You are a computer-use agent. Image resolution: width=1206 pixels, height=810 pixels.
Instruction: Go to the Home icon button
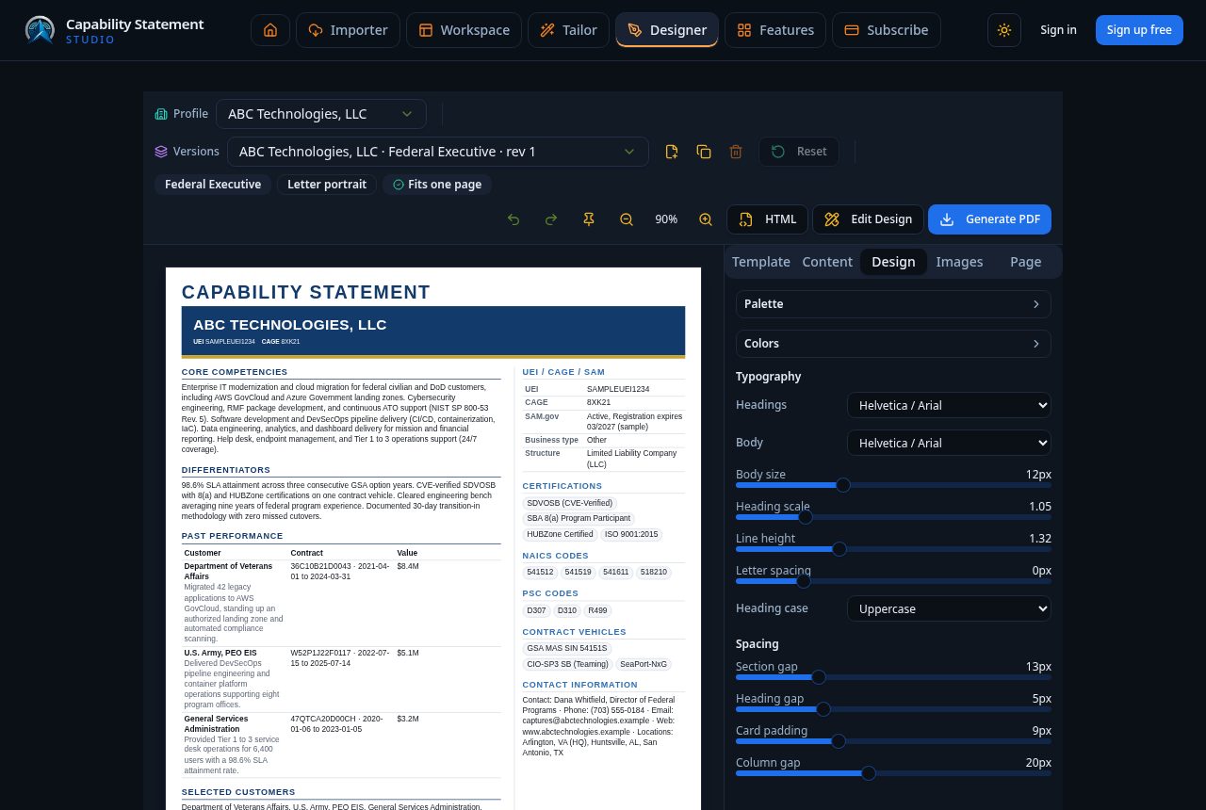pos(270,30)
